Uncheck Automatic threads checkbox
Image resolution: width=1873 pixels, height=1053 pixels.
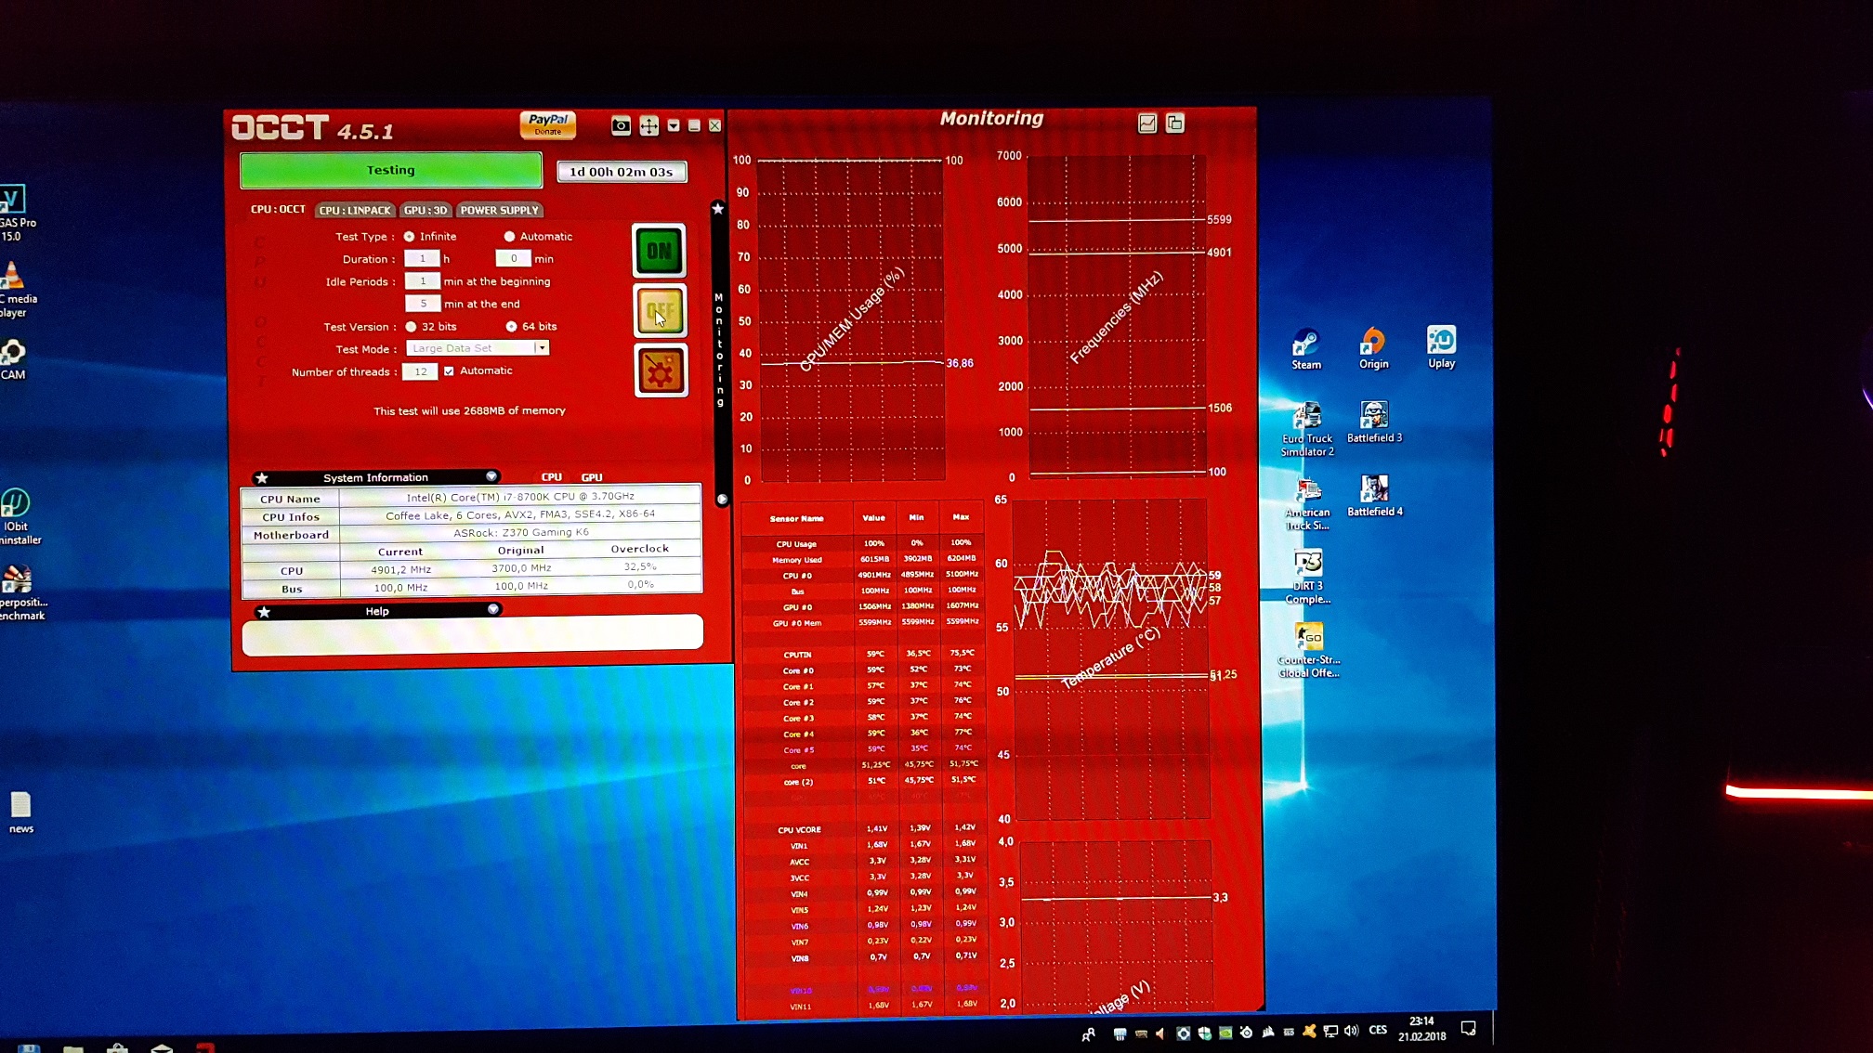click(x=450, y=371)
